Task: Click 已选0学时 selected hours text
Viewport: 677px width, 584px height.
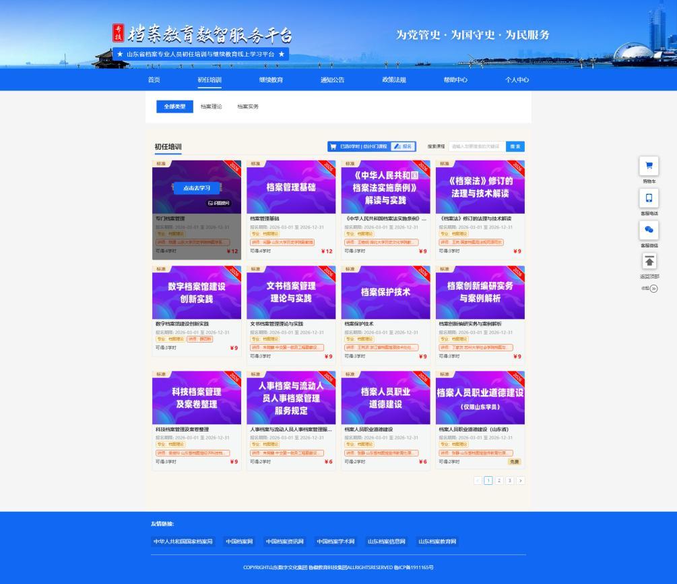Action: click(x=350, y=146)
